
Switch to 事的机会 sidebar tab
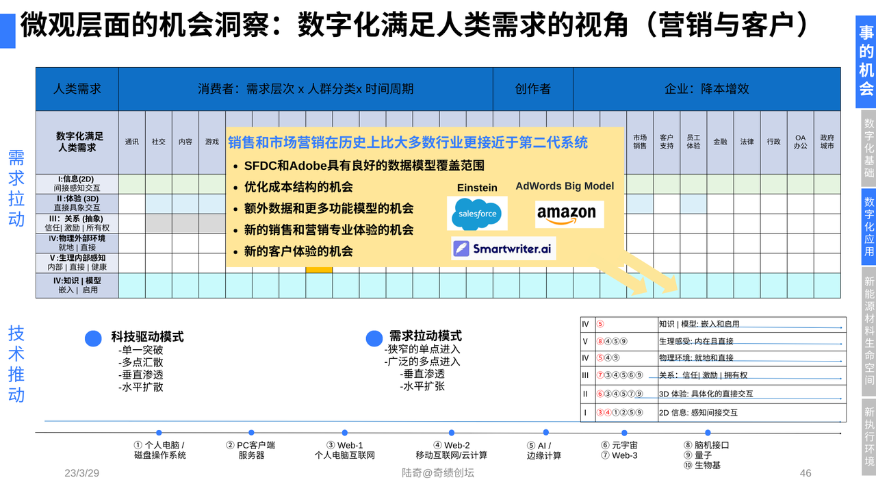(866, 61)
